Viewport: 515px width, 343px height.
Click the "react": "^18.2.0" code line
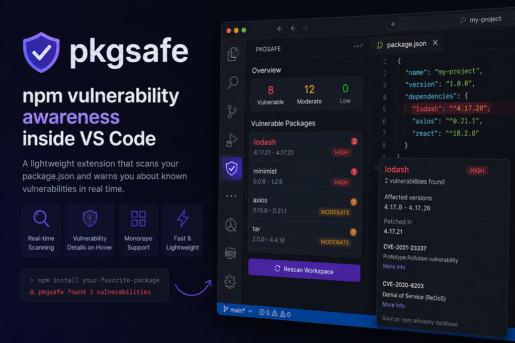(446, 133)
